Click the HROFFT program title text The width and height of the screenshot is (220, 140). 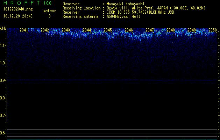[22, 3]
